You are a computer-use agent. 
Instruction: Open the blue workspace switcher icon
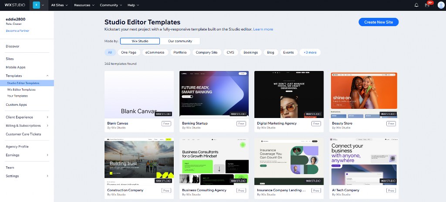[37, 5]
